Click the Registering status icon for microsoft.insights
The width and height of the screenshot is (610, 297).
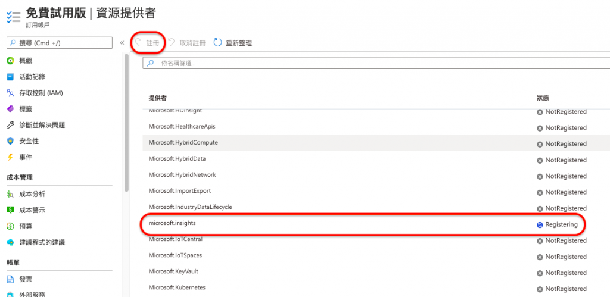coord(540,225)
